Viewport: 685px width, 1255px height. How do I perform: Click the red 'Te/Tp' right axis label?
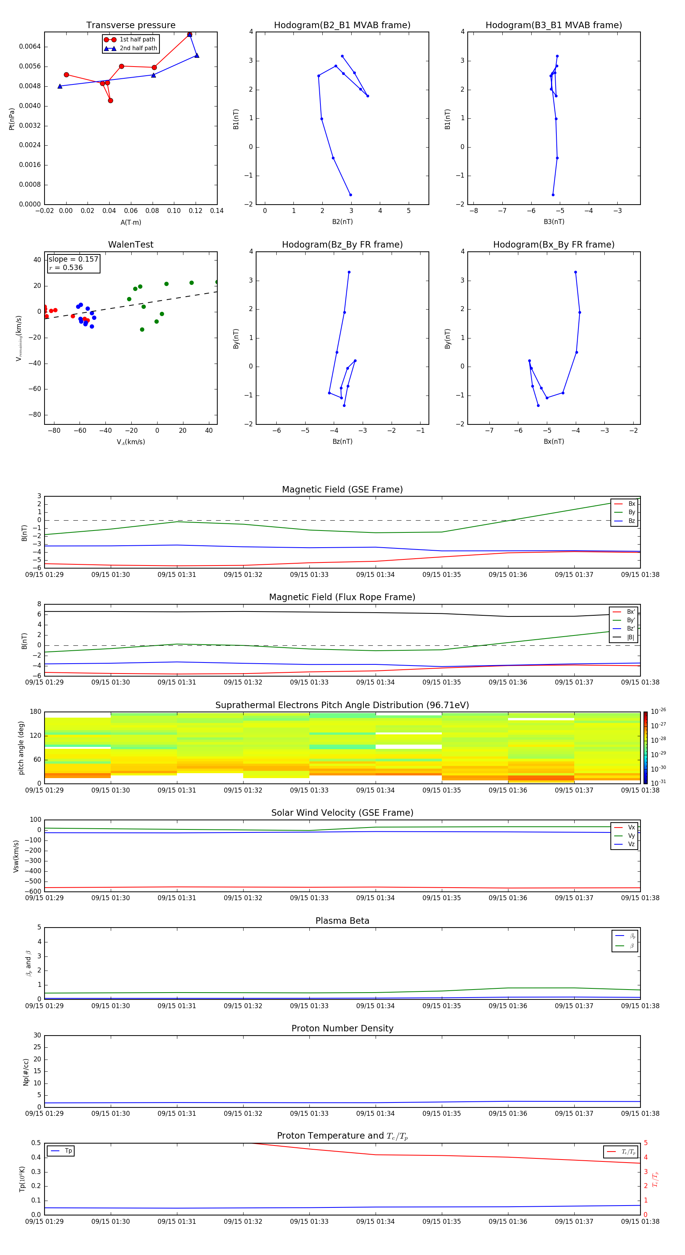coord(655,1179)
